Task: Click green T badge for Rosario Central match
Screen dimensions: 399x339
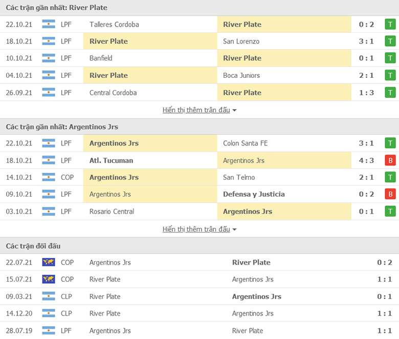Action: pos(390,211)
